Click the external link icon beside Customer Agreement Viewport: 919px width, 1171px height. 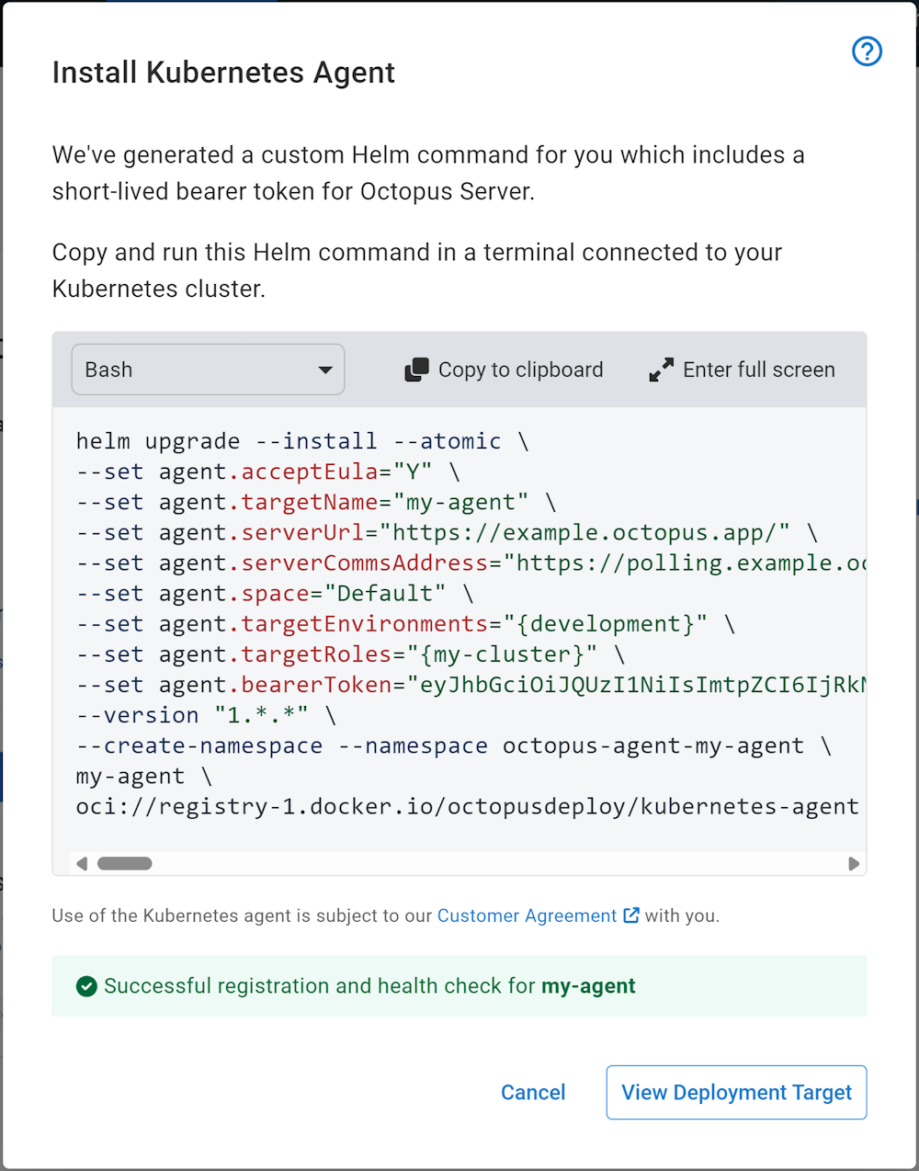coord(630,915)
